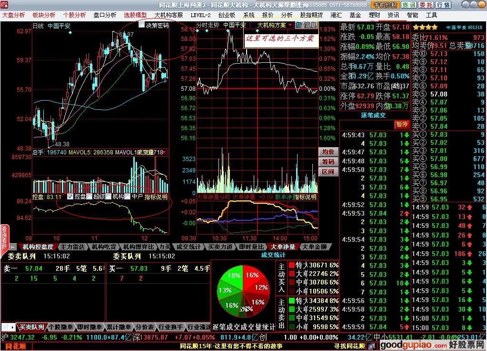The height and width of the screenshot is (351, 487).
Task: Click the 同花顺15年 story banner link
Action: pyautogui.click(x=231, y=346)
